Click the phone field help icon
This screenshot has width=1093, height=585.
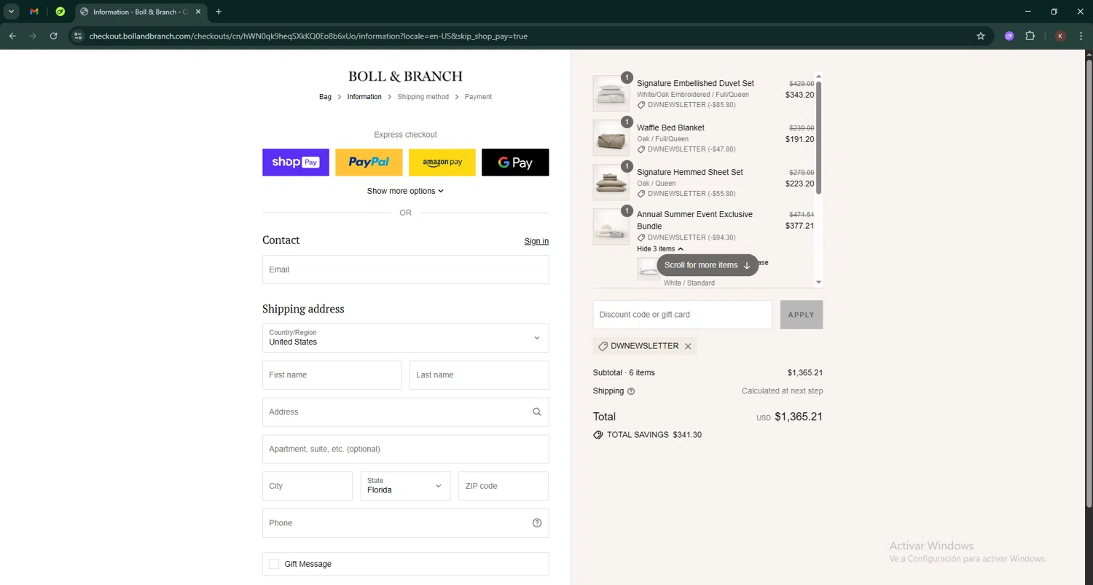[x=537, y=523]
